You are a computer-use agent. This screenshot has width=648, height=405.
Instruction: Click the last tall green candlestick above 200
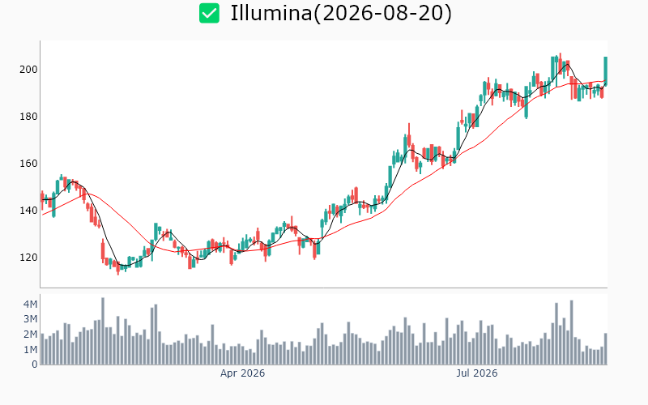606,71
